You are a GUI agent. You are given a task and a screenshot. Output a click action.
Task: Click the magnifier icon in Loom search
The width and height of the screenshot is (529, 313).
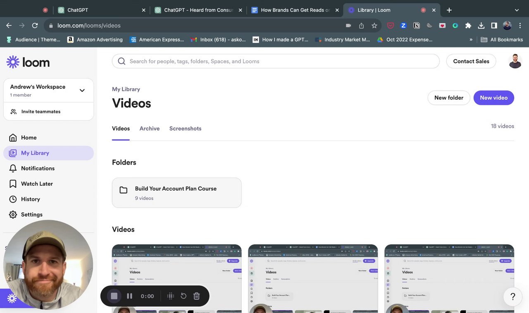tap(122, 61)
